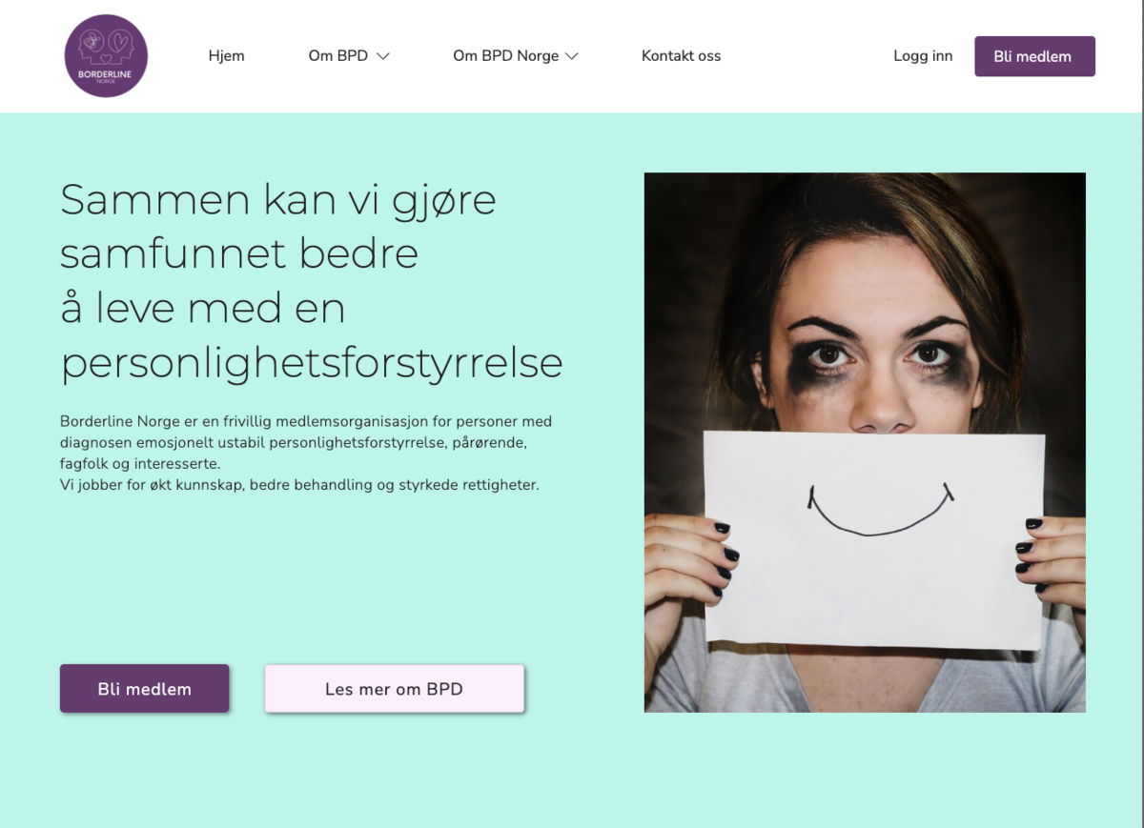Expand the chevron arrow beside Om BPD Norge
1144x828 pixels.
click(x=572, y=56)
